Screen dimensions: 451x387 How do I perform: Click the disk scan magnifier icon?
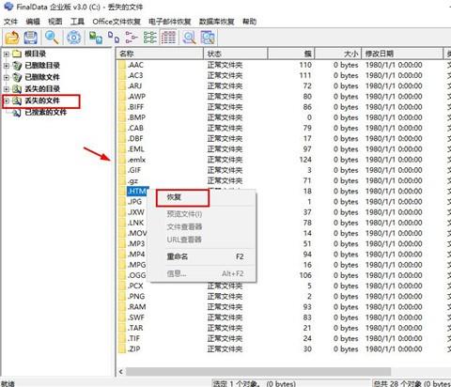point(190,38)
